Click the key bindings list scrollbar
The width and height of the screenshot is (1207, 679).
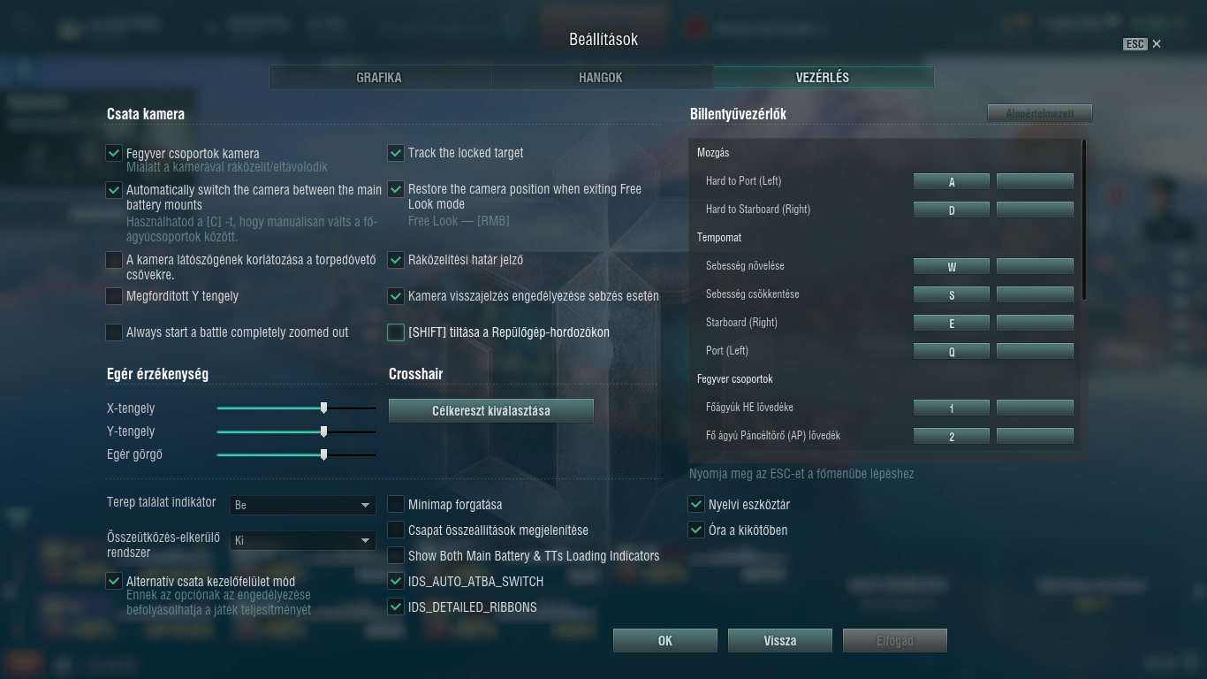[x=1083, y=219]
